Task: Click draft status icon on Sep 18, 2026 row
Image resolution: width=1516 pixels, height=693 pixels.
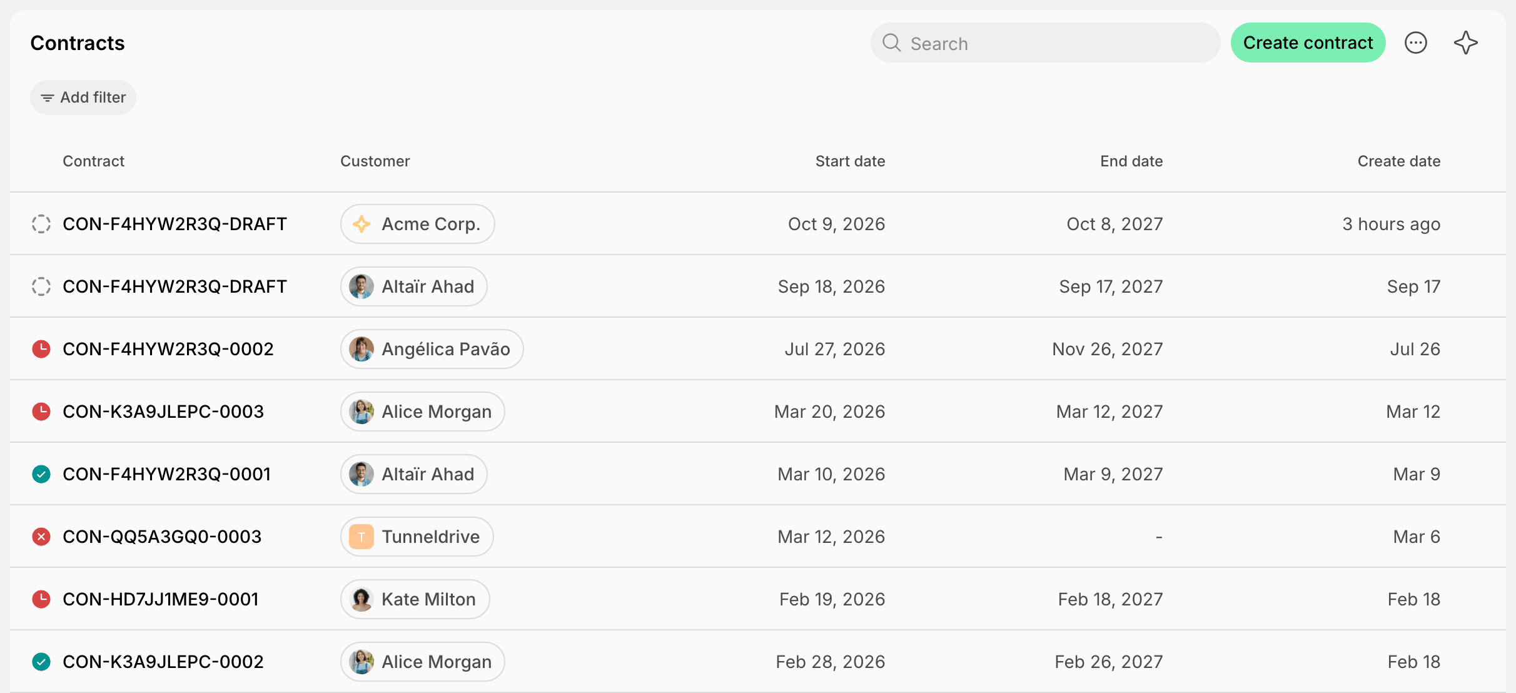Action: pos(41,286)
